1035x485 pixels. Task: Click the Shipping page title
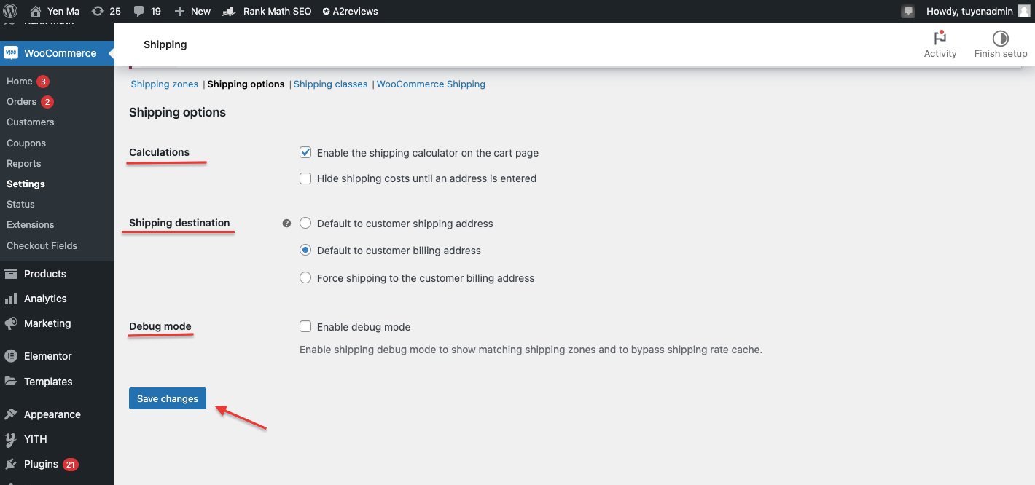click(x=165, y=44)
